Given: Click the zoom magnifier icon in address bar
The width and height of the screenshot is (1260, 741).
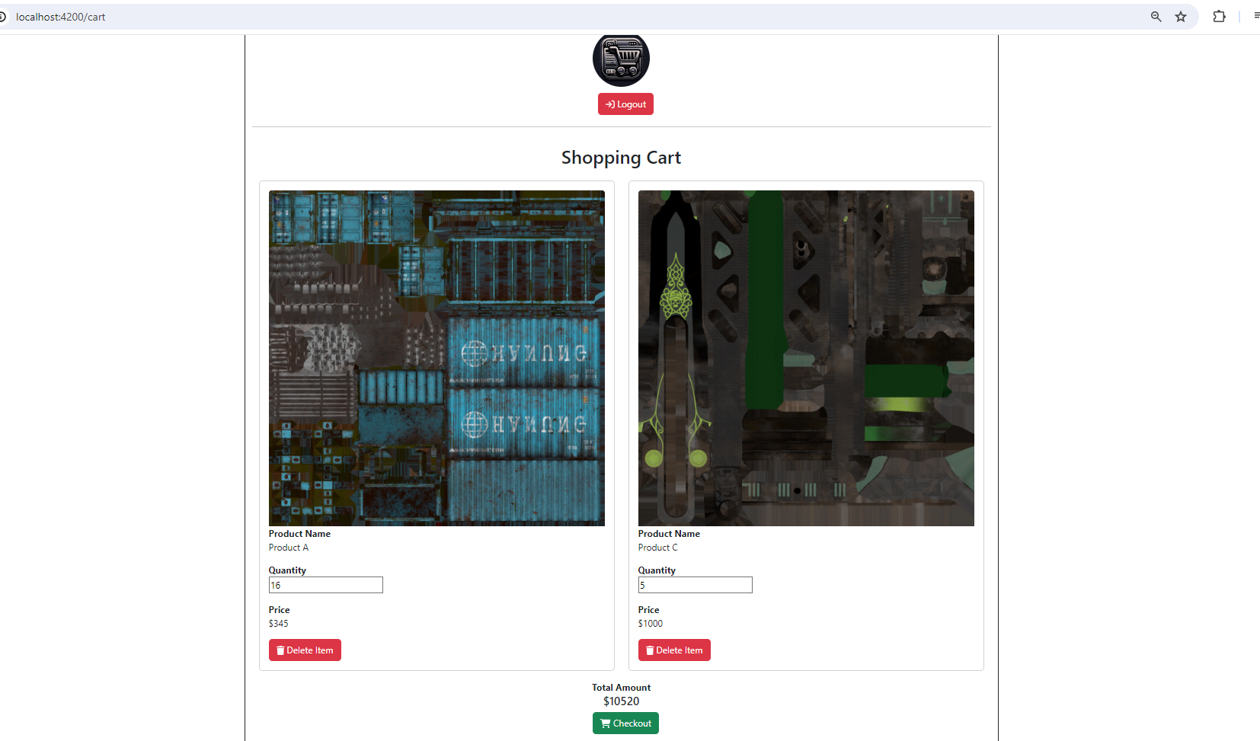Looking at the screenshot, I should pyautogui.click(x=1156, y=17).
